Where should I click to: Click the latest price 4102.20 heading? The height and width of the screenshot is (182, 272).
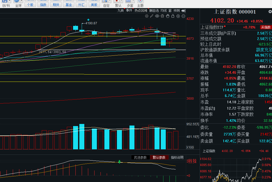click(222, 21)
